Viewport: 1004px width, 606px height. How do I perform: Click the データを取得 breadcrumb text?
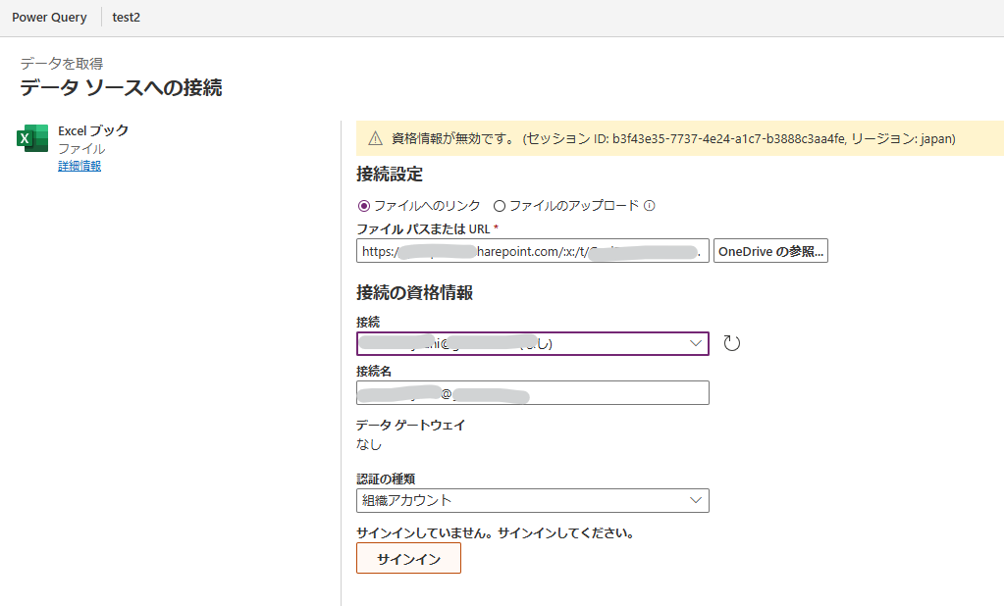click(x=62, y=64)
